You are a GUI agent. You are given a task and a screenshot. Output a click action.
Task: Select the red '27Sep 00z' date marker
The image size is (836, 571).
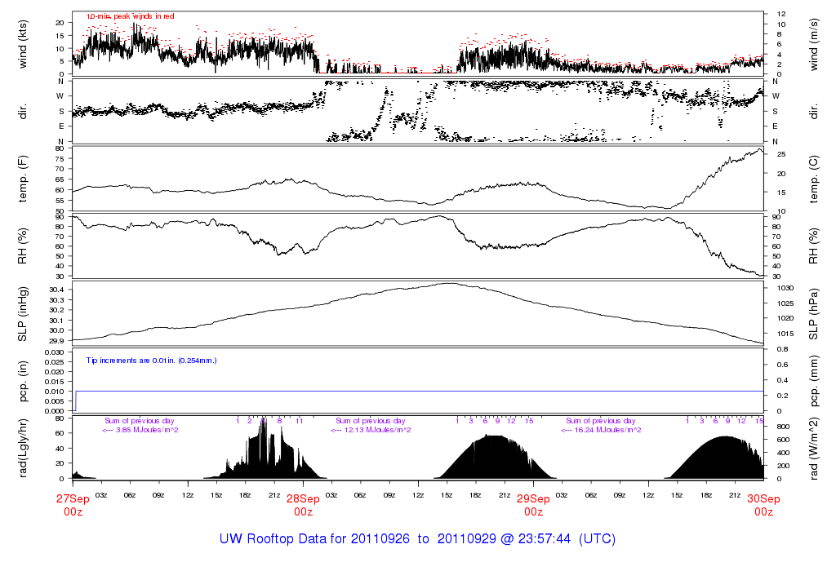pyautogui.click(x=73, y=505)
